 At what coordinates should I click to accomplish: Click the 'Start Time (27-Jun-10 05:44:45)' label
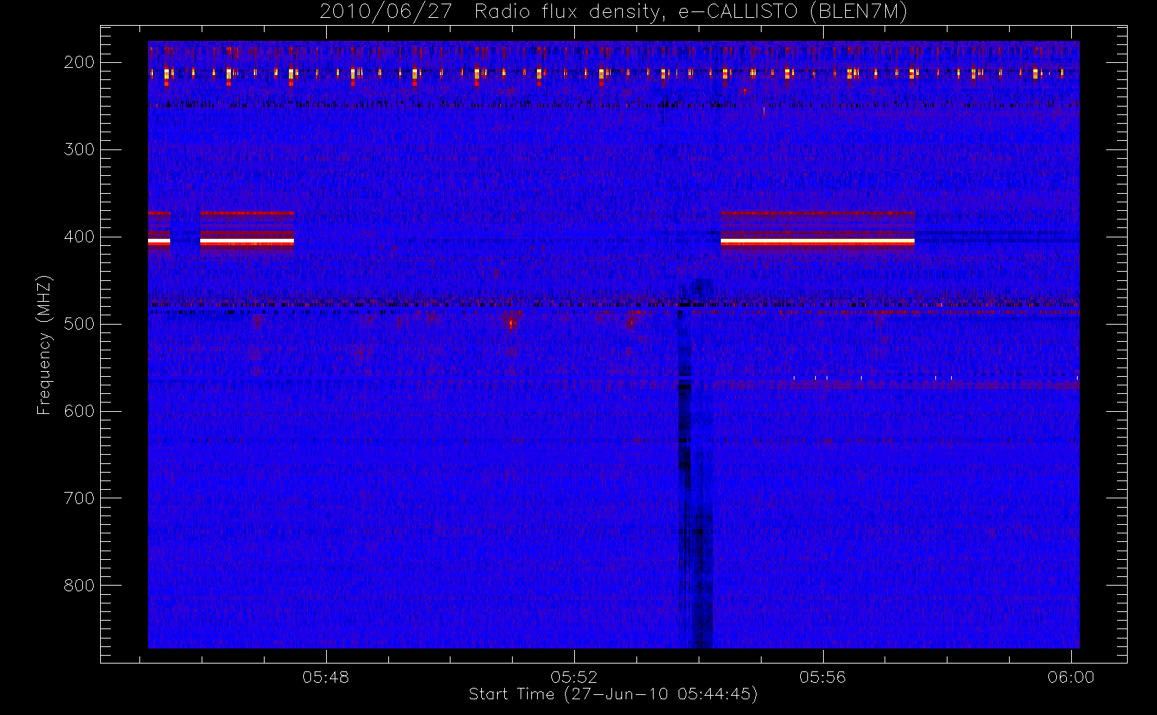(x=613, y=694)
